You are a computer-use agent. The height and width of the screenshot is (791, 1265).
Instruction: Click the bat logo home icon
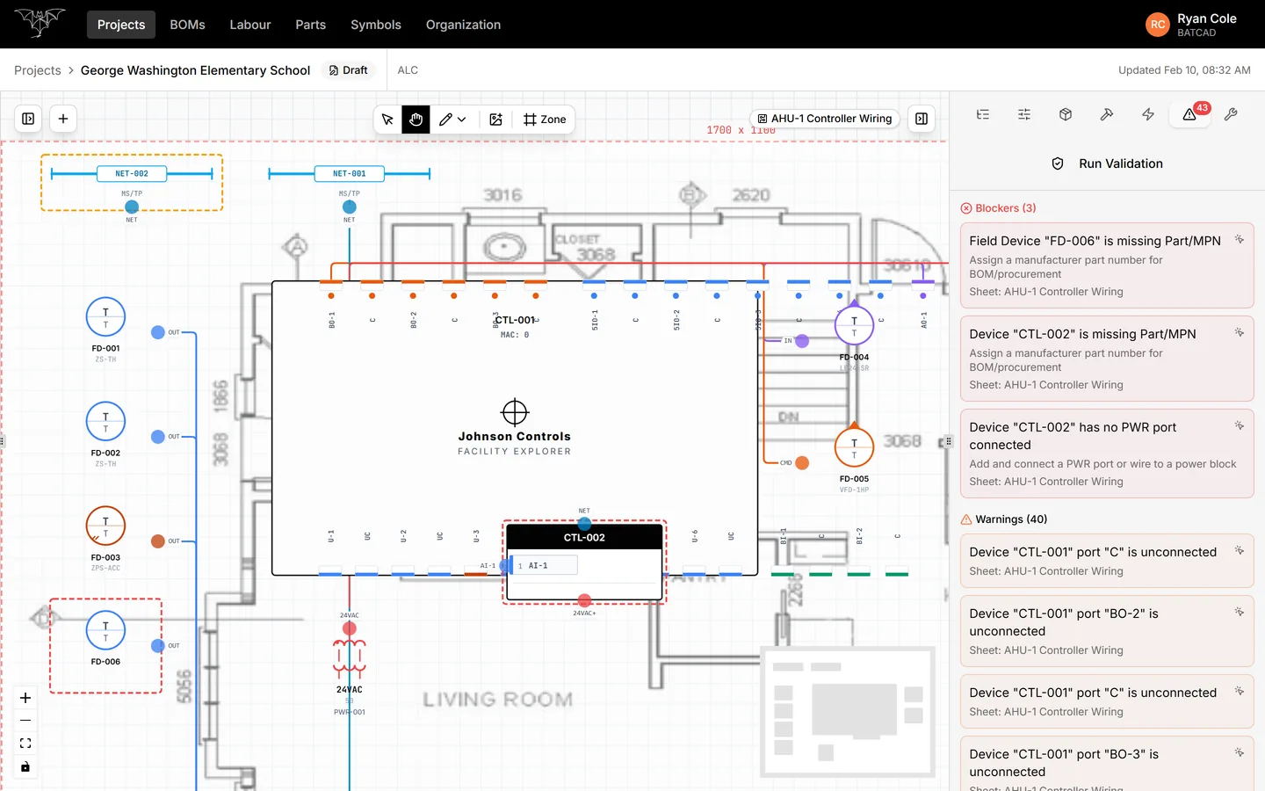click(x=40, y=22)
